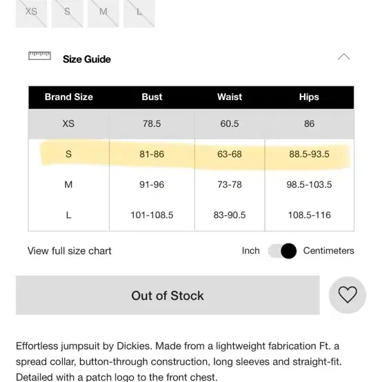Click the Brand Size column header

pos(69,97)
